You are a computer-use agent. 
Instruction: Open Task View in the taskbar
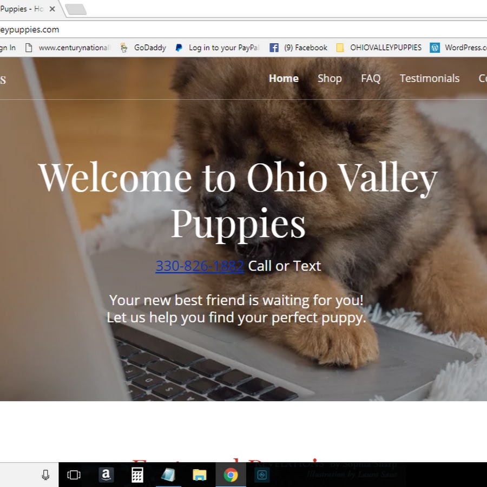pos(74,475)
